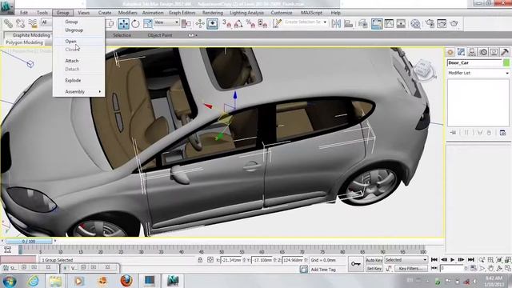The image size is (512, 288).
Task: Click the Play Animation button
Action: pos(452,260)
